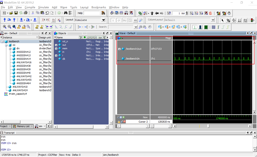
Task: Click the Cut scissors icon
Action: (33, 13)
